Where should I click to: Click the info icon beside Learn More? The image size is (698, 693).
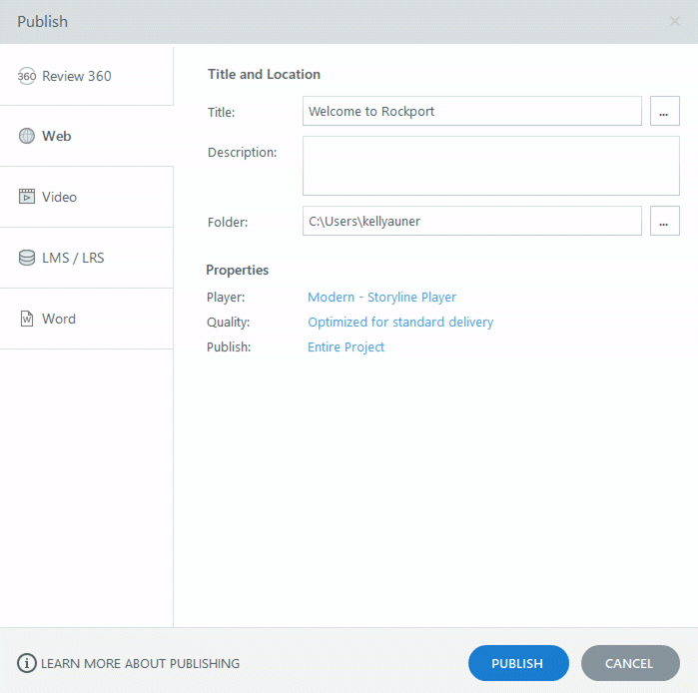point(27,663)
